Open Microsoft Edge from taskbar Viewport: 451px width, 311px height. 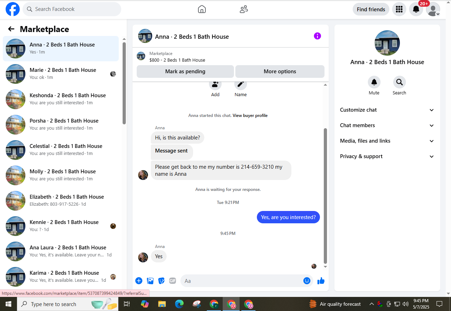pyautogui.click(x=179, y=304)
